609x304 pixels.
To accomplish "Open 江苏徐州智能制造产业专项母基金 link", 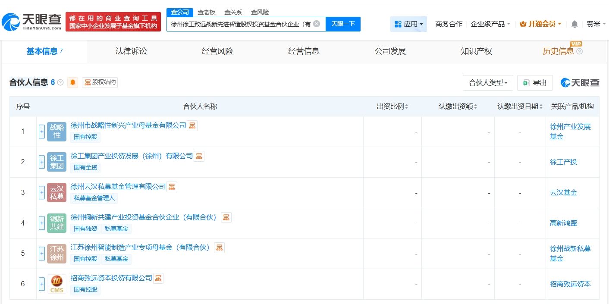I will coord(140,248).
